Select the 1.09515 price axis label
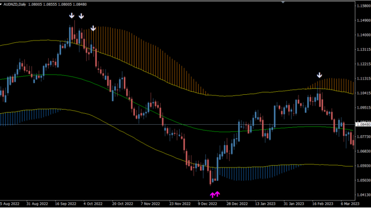The image size is (371, 208). [363, 107]
